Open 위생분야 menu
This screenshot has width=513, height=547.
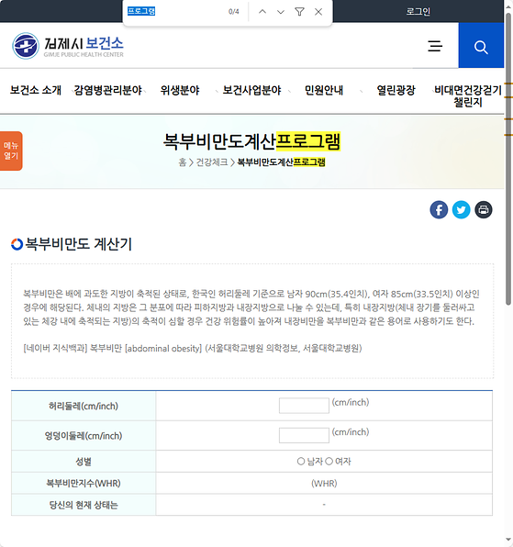(180, 90)
